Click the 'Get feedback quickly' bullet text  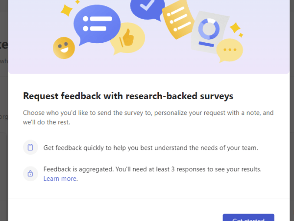[150, 147]
